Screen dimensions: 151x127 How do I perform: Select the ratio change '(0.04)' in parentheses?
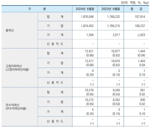[141, 55]
